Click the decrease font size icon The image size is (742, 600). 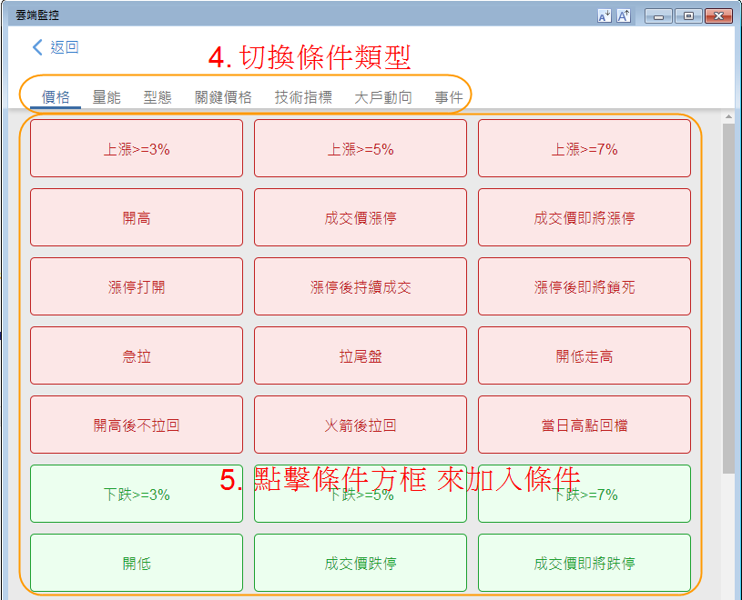tap(605, 16)
